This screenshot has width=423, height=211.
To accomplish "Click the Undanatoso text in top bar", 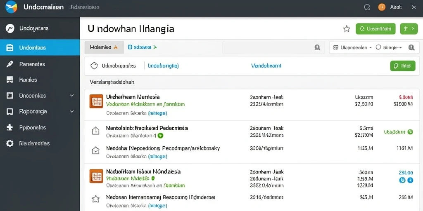I will 84,7.
